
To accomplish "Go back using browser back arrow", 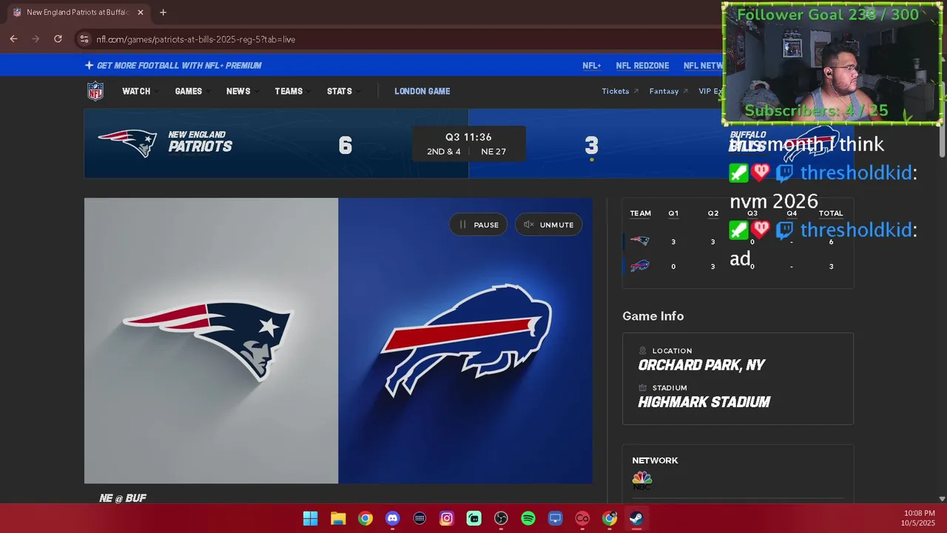I will [13, 39].
